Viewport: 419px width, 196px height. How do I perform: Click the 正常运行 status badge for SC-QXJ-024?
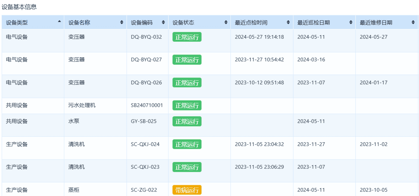(187, 144)
